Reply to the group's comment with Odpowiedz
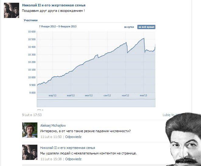The width and height of the screenshot is (201, 166). (73, 159)
